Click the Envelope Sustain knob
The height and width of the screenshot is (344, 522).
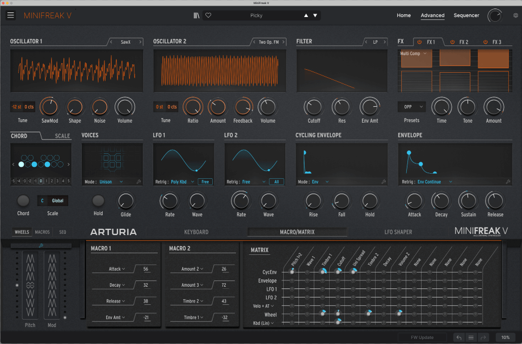[468, 201]
